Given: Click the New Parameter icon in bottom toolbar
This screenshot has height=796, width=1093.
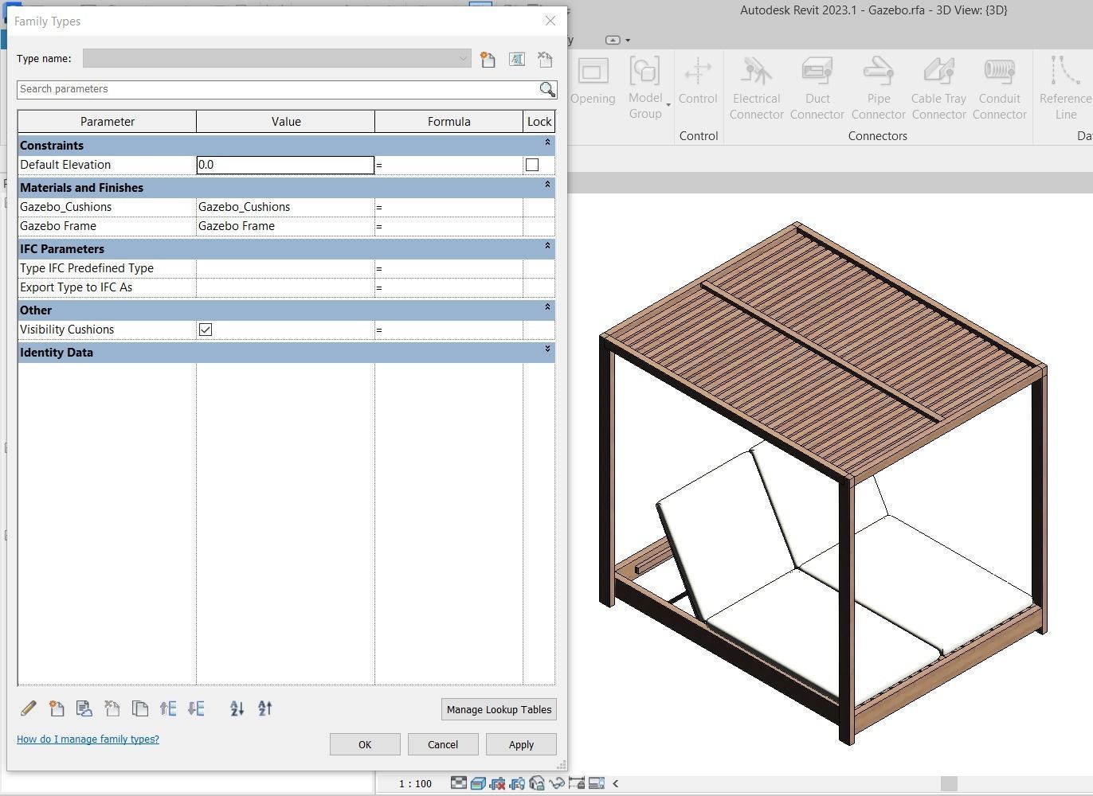Looking at the screenshot, I should point(57,708).
